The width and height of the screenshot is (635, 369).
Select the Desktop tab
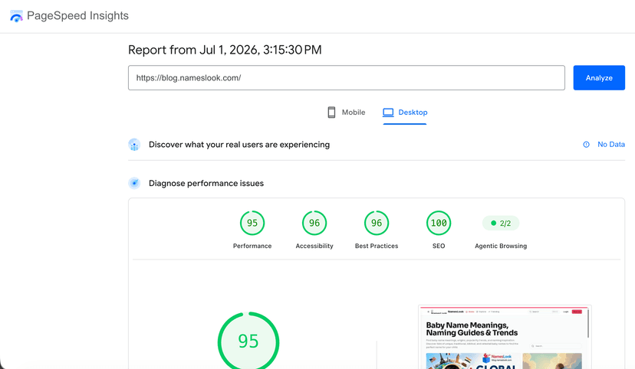pyautogui.click(x=405, y=113)
